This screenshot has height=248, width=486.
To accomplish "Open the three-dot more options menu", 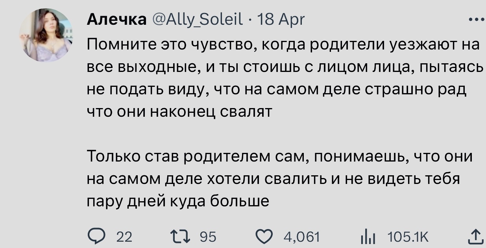I will coord(477,19).
